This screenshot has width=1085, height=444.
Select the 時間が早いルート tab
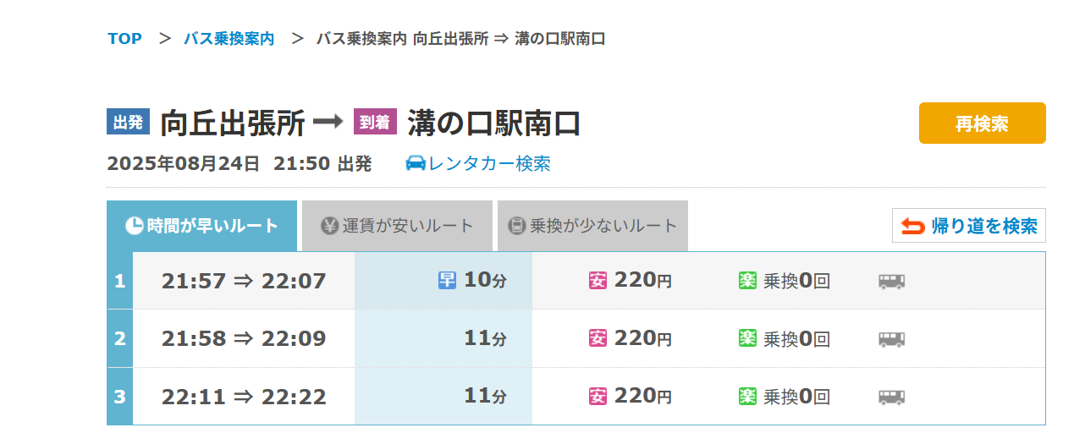pos(201,226)
